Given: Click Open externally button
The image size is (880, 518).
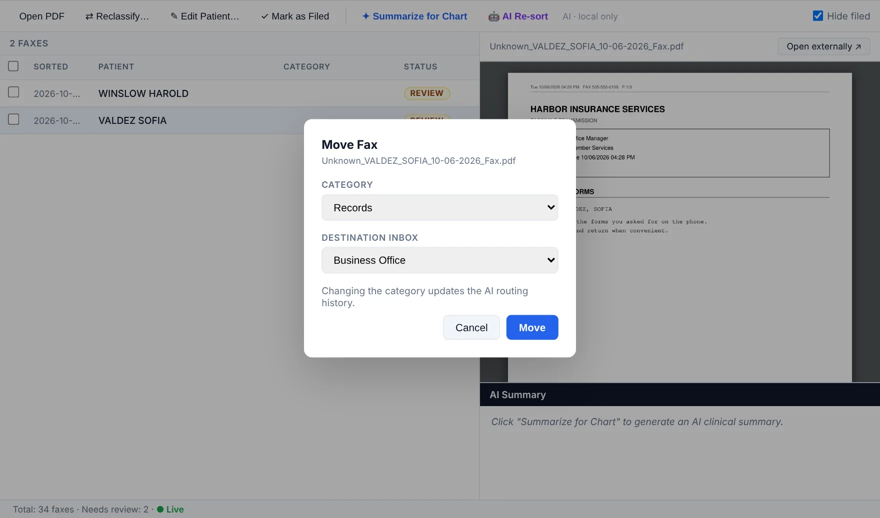Looking at the screenshot, I should point(823,46).
